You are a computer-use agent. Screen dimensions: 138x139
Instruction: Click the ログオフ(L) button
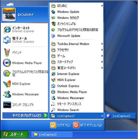[60, 125]
